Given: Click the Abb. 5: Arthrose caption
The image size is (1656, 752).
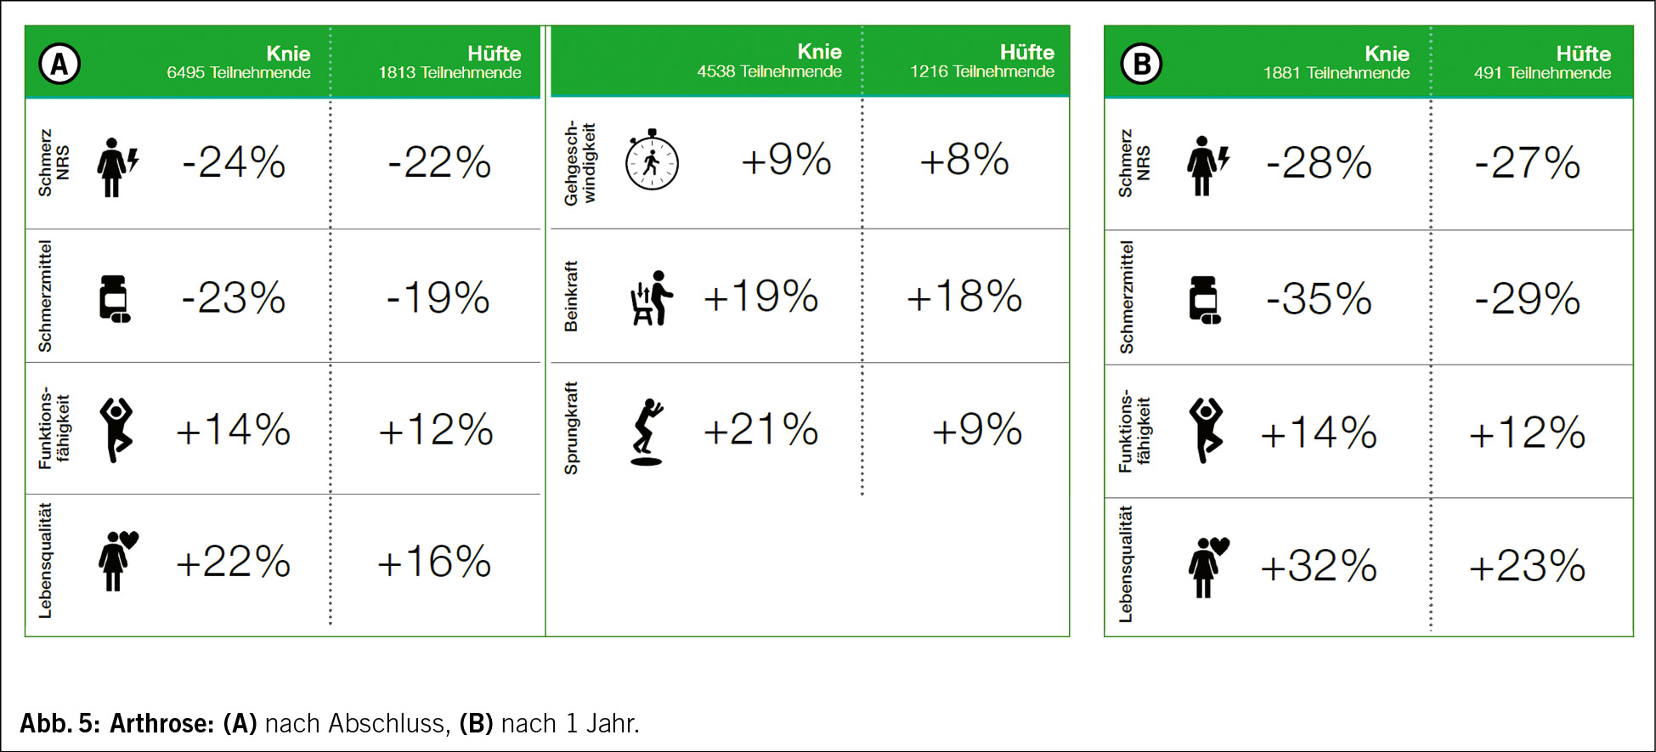Looking at the screenshot, I should click(x=116, y=723).
